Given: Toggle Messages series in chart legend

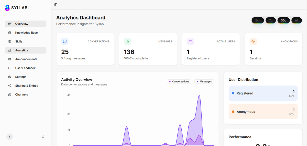Looking at the screenshot, I should tap(204, 81).
